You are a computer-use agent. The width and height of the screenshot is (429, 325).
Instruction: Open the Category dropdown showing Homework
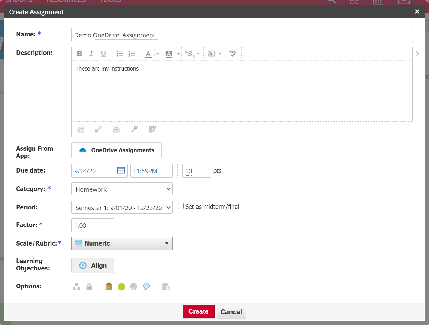click(x=122, y=189)
